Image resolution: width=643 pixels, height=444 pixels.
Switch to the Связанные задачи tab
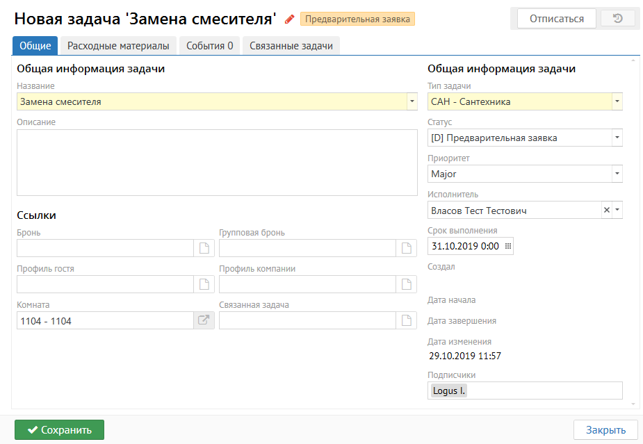tap(291, 46)
